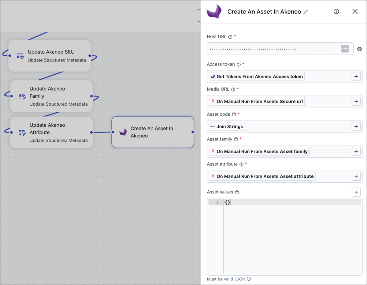Close the Create An Asset In Akeneo panel
The height and width of the screenshot is (285, 367).
(x=355, y=11)
